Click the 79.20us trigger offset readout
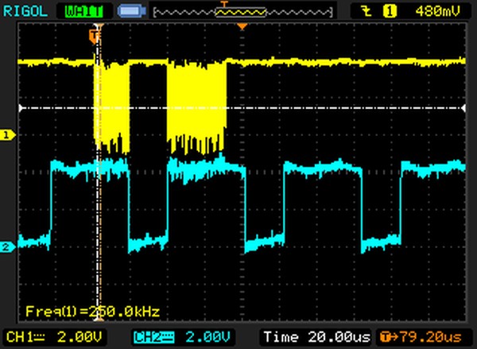The width and height of the screenshot is (477, 349). pos(424,335)
